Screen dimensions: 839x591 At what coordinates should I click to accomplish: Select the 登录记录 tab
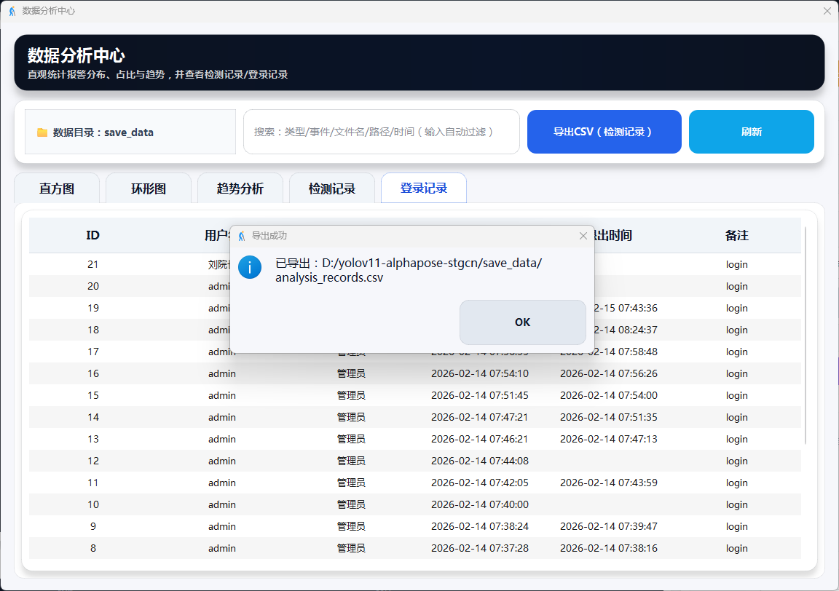click(x=424, y=189)
